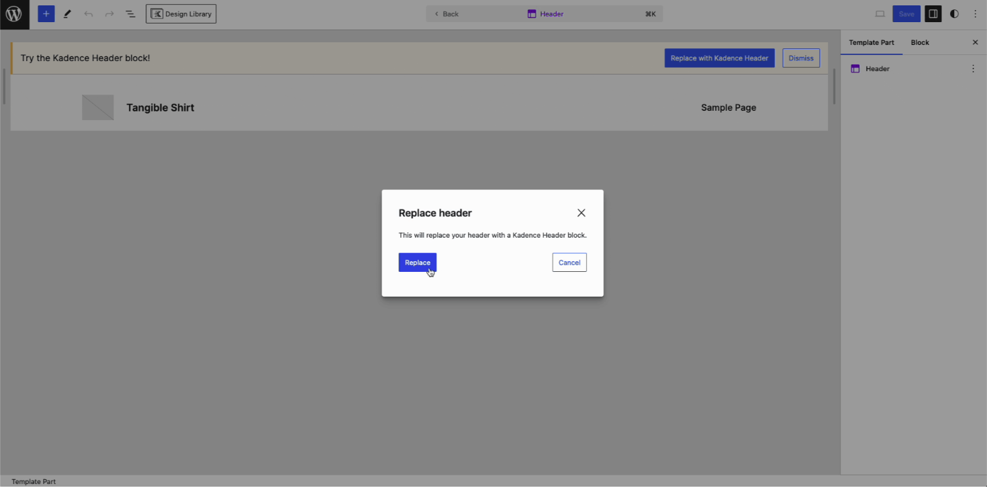Click the desktop View preview icon
987x488 pixels.
pyautogui.click(x=880, y=14)
